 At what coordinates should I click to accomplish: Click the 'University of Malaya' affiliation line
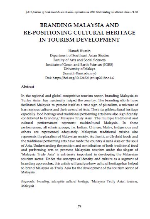click(79, 69)
